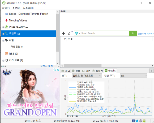
Task: Switch to the 정보 tab
Action: coord(76,71)
